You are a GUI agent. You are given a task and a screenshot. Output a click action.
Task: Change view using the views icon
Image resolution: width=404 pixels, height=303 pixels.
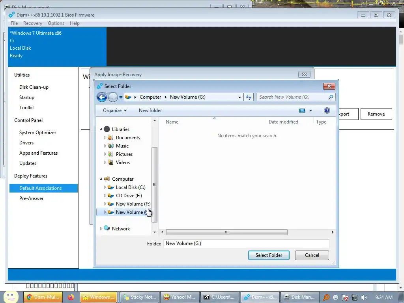[302, 110]
